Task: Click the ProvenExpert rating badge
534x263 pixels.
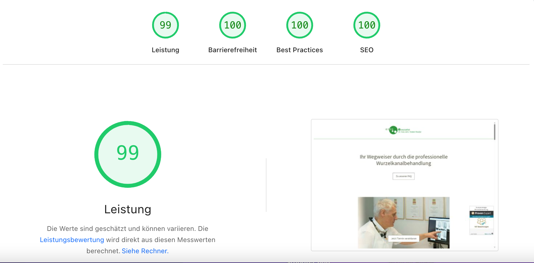Action: click(x=481, y=220)
